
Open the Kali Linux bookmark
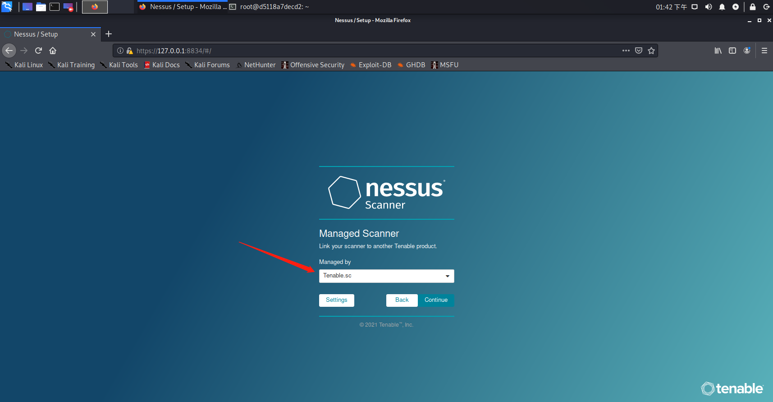pyautogui.click(x=24, y=65)
